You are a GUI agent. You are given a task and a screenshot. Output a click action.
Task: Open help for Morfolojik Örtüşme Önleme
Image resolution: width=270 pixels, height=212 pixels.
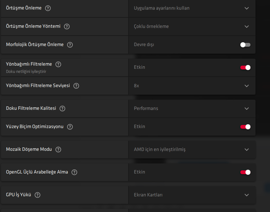pos(70,45)
